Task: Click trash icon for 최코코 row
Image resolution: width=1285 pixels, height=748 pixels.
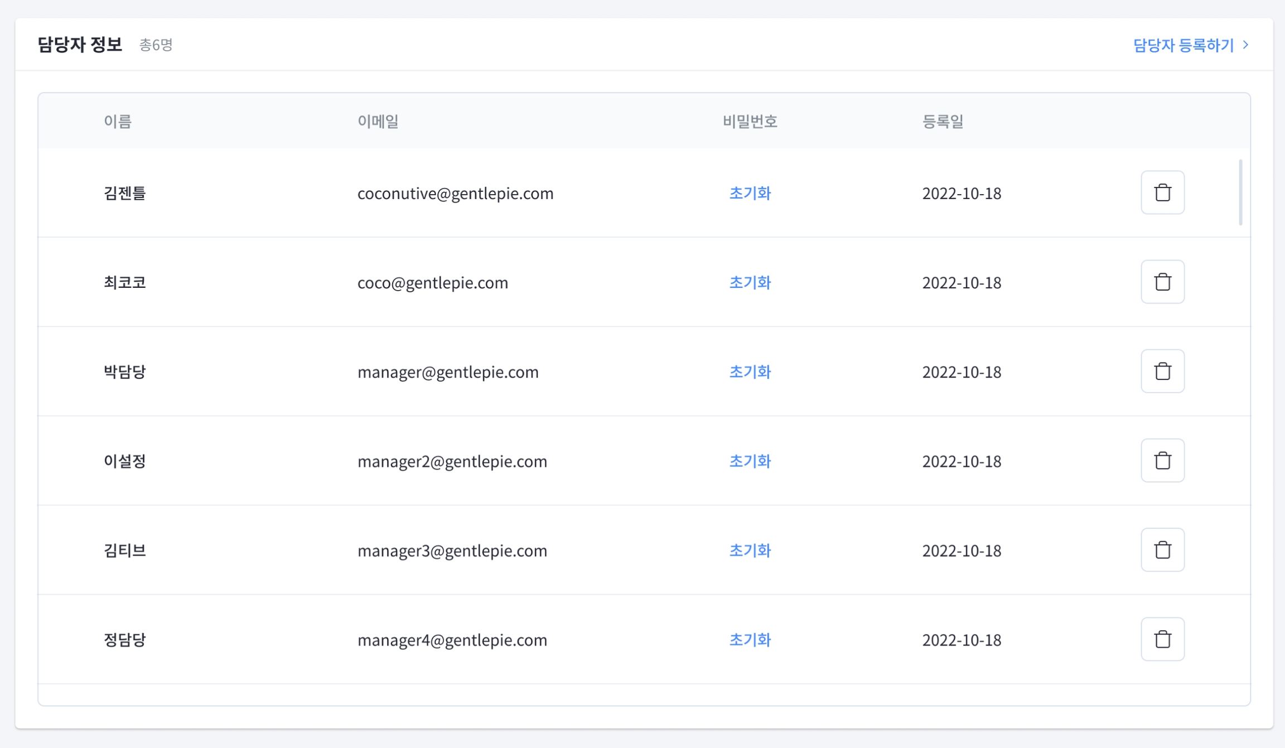Action: [x=1162, y=282]
